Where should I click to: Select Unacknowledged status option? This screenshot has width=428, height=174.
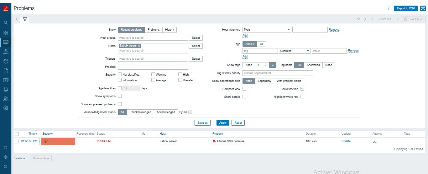pyautogui.click(x=140, y=112)
